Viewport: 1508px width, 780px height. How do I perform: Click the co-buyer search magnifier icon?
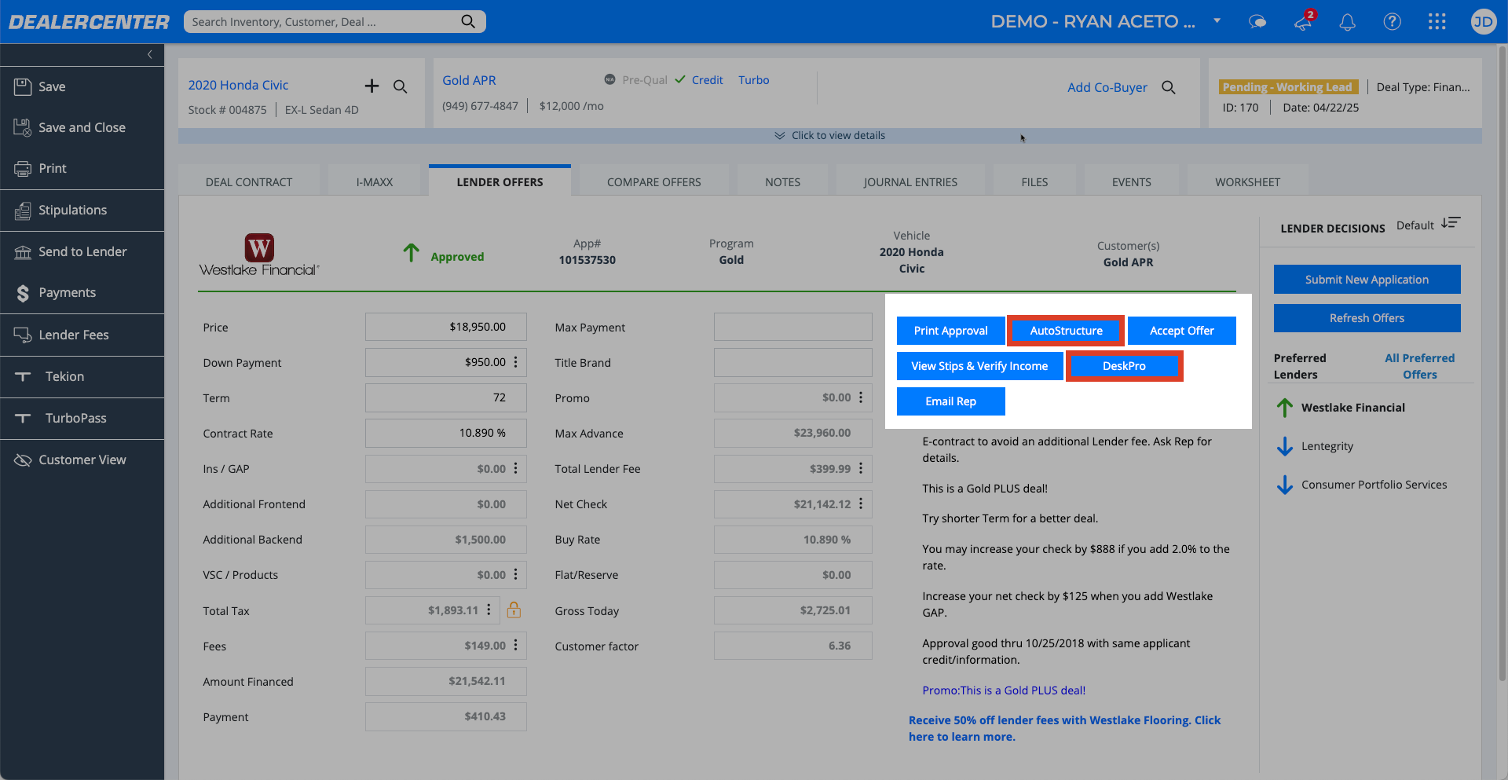pyautogui.click(x=1169, y=87)
